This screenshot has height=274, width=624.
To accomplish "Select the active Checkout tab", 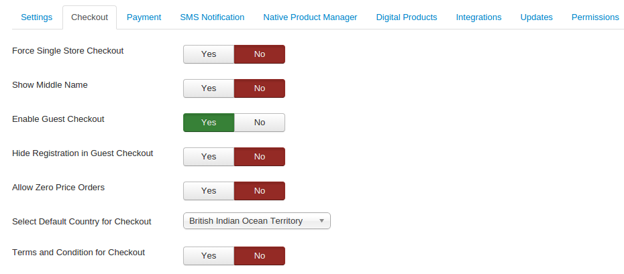I will pyautogui.click(x=89, y=17).
